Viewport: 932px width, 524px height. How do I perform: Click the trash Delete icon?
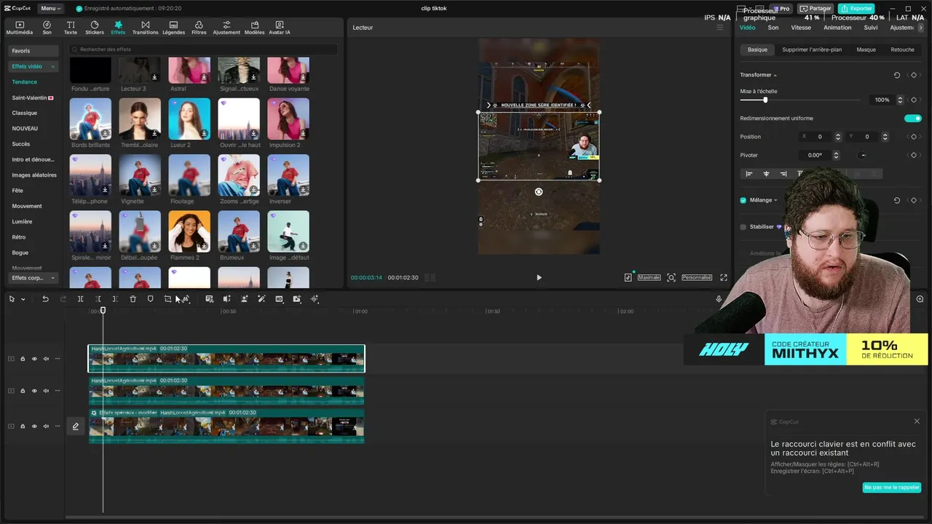(x=133, y=299)
